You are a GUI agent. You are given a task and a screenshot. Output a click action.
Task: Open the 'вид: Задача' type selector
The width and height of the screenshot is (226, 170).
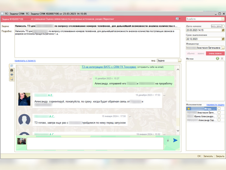180,61
